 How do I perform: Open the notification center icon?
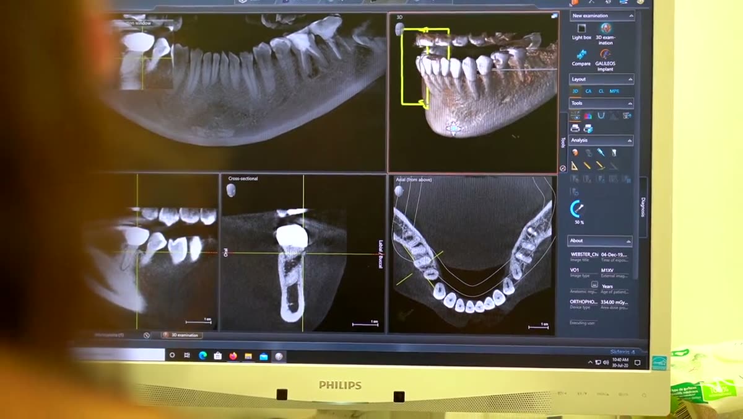pyautogui.click(x=638, y=363)
